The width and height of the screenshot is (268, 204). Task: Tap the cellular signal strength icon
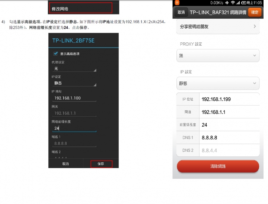pyautogui.click(x=238, y=3)
